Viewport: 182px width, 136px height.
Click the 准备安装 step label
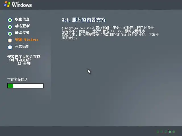(22, 33)
